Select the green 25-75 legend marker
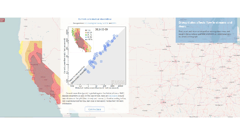The width and height of the screenshot is (240, 135). click(x=86, y=35)
